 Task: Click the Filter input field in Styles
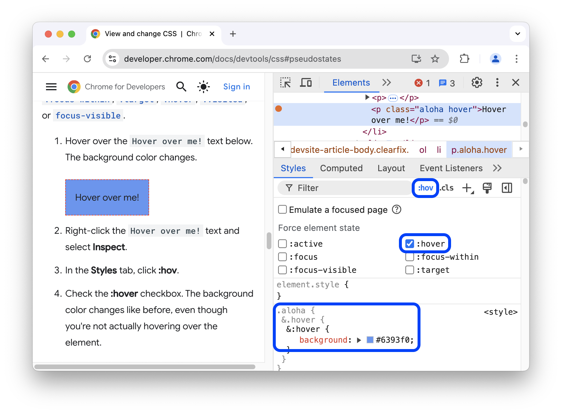pyautogui.click(x=345, y=187)
